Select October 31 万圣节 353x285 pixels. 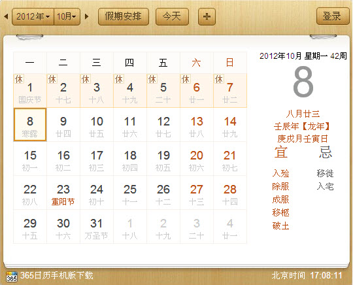pyautogui.click(x=97, y=227)
